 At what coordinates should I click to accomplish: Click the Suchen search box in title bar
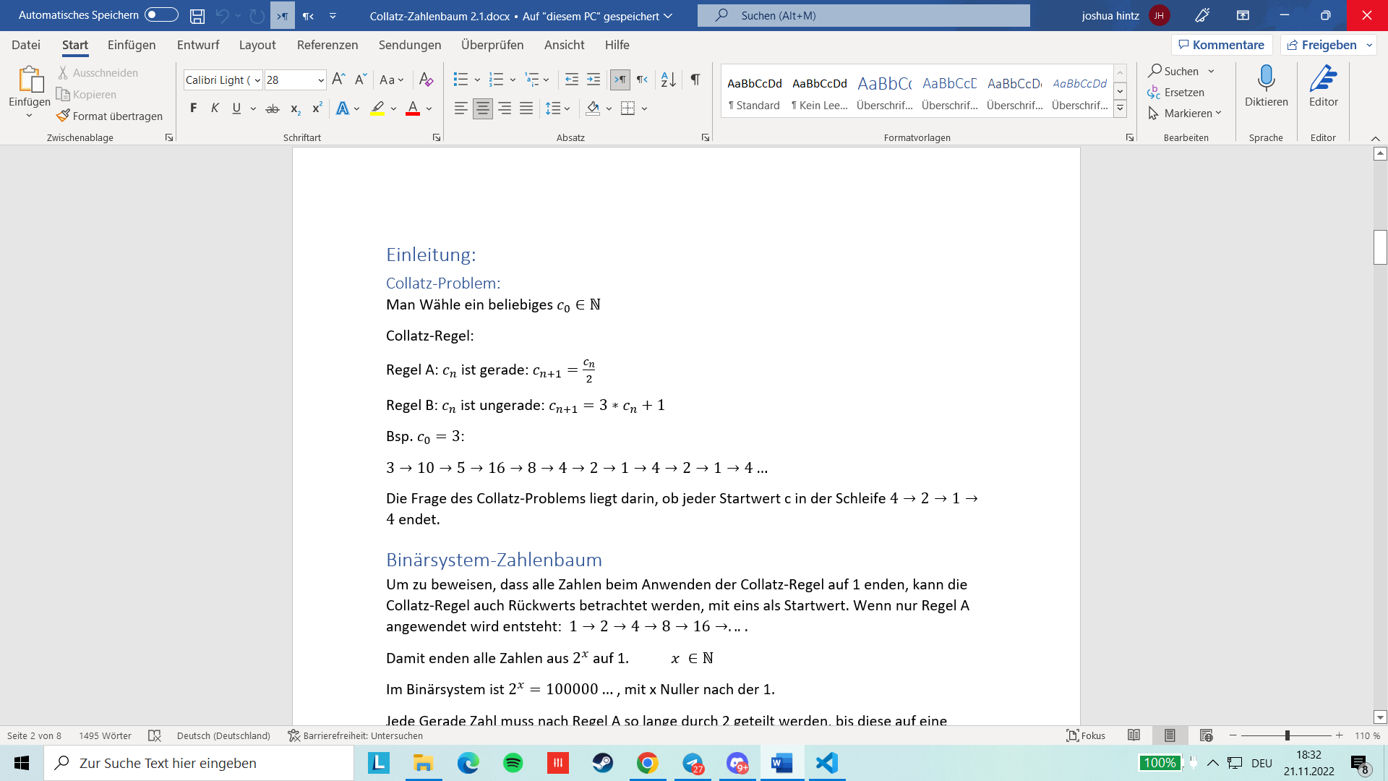pyautogui.click(x=863, y=15)
